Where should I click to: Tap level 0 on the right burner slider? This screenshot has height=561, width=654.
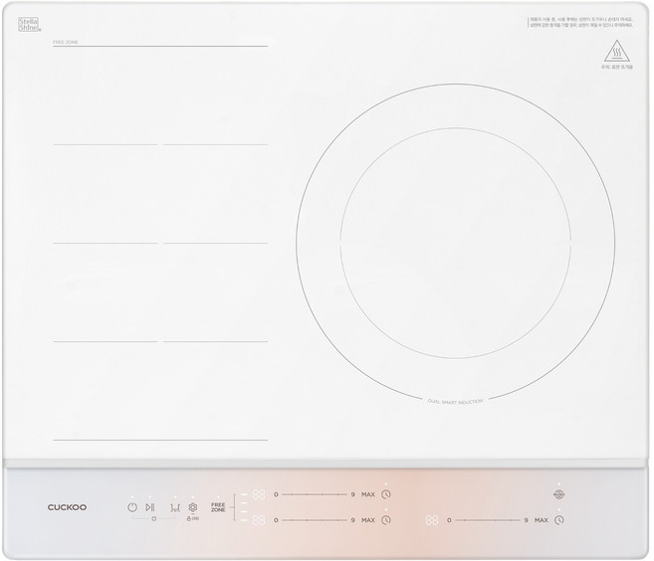(x=450, y=520)
